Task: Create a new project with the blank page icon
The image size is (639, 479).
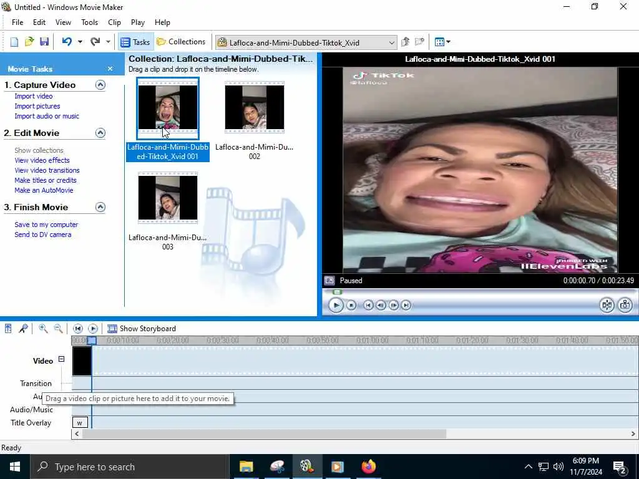Action: coord(14,42)
